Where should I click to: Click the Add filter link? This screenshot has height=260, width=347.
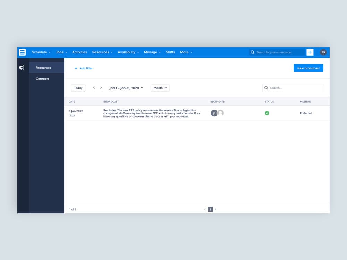pyautogui.click(x=84, y=68)
